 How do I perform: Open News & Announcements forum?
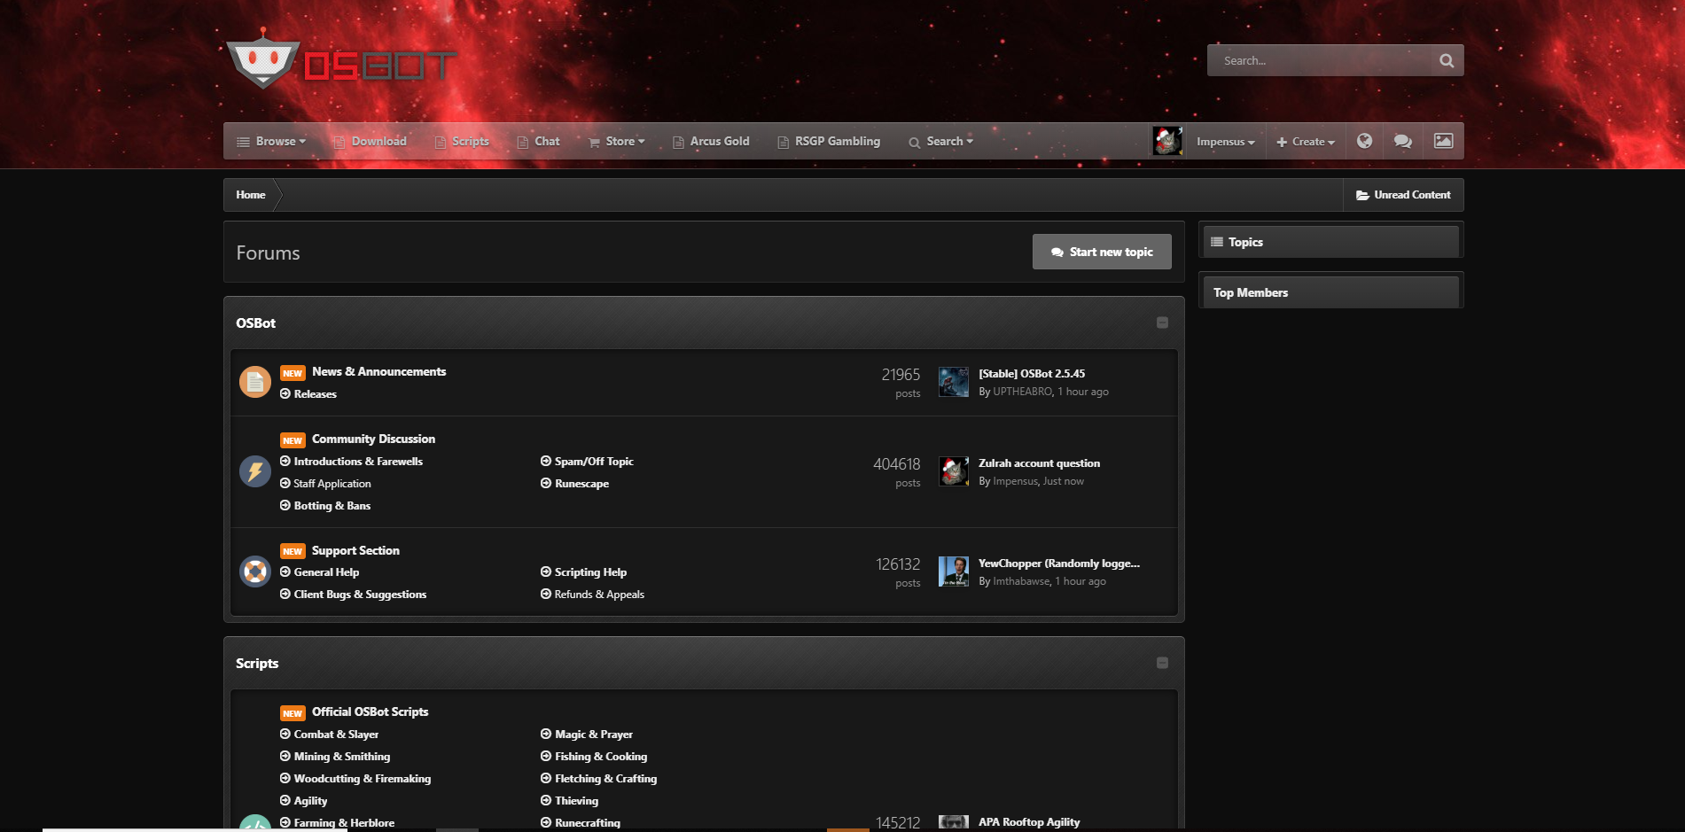(379, 371)
